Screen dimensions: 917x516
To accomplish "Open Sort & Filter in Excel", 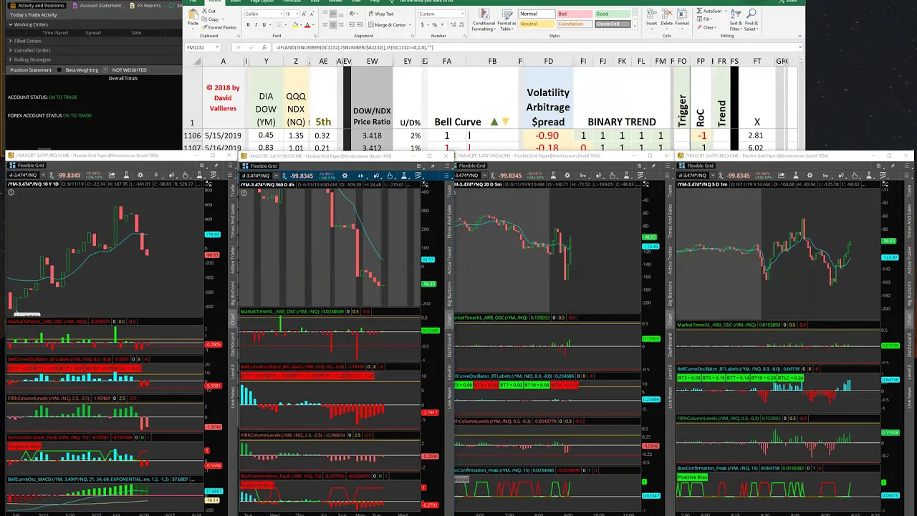I will pyautogui.click(x=735, y=20).
